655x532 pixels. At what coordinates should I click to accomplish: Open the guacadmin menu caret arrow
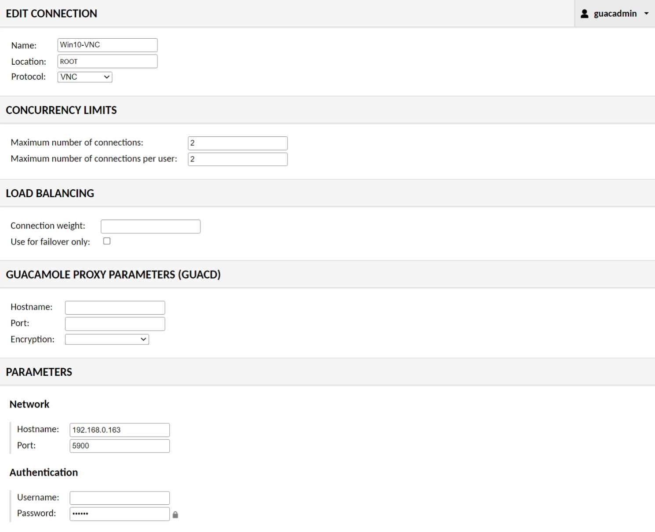(x=646, y=14)
